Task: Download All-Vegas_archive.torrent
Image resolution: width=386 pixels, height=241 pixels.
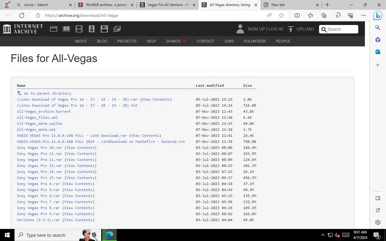Action: click(44, 111)
